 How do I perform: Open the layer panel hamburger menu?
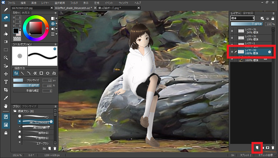(x=273, y=13)
